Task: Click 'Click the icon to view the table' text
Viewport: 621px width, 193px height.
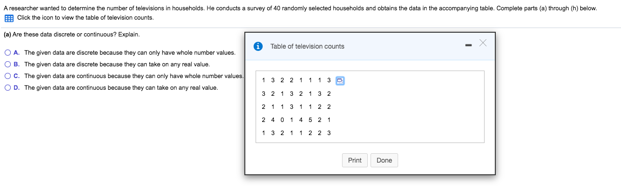Action: (85, 18)
